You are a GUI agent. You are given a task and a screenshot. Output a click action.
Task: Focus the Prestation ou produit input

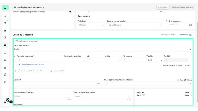[40, 60]
